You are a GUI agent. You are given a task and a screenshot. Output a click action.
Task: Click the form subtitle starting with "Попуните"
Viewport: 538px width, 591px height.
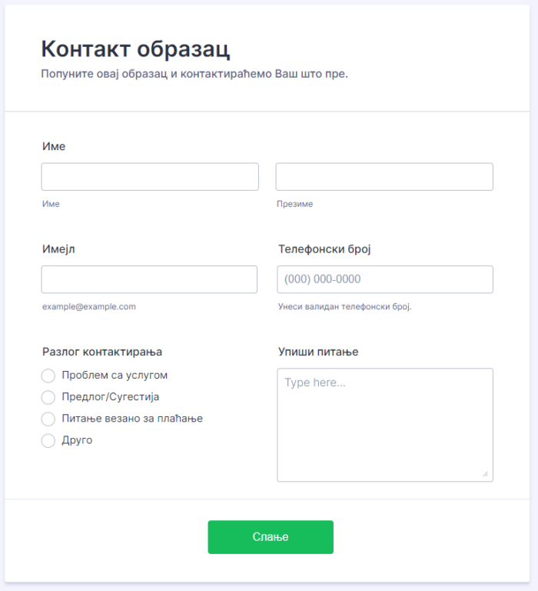(194, 75)
